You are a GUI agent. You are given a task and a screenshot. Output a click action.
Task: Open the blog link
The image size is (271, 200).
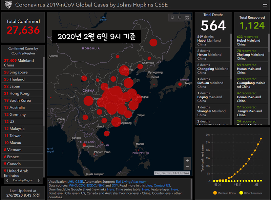tap(149, 185)
